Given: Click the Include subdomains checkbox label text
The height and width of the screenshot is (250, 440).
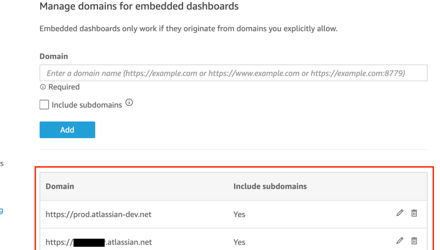Looking at the screenshot, I should click(x=87, y=105).
